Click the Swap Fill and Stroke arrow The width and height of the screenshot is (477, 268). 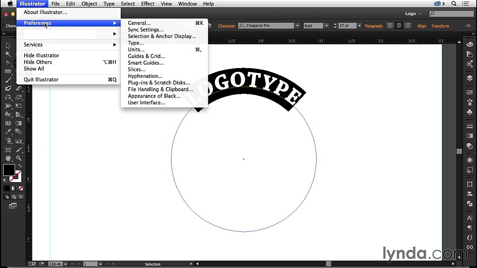click(20, 165)
